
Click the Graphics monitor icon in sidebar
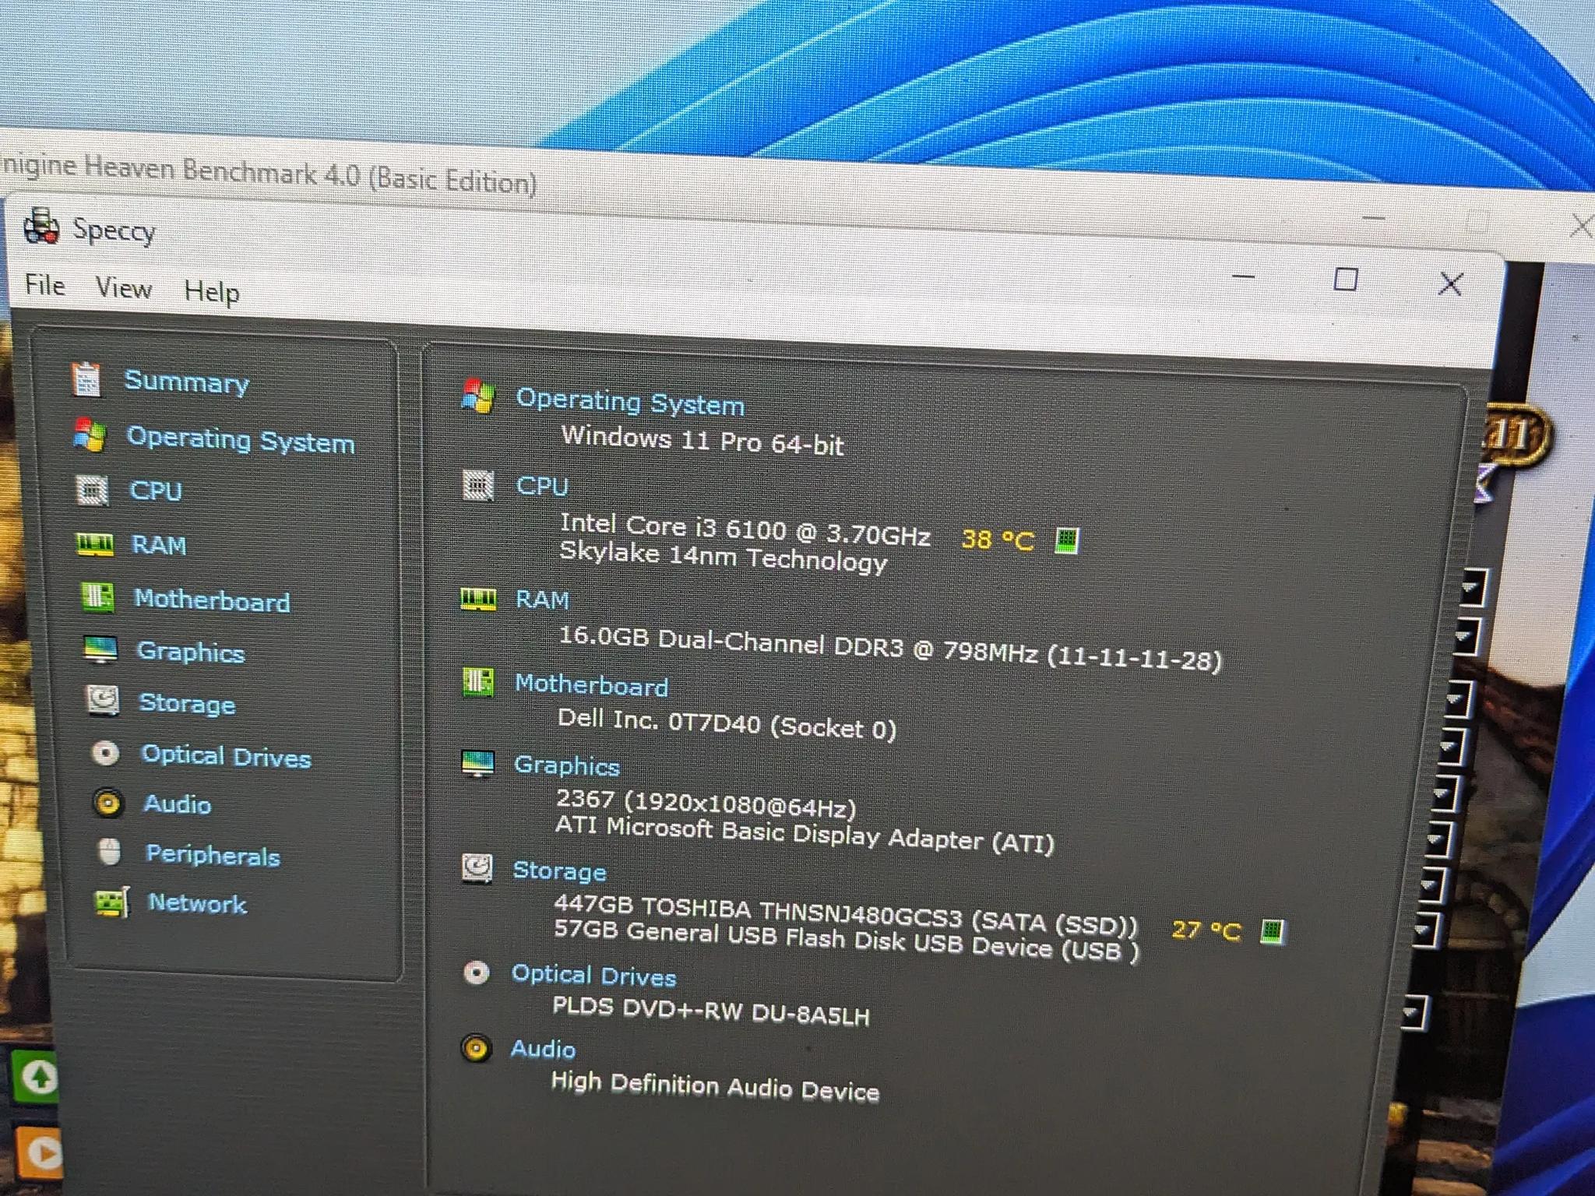click(101, 649)
